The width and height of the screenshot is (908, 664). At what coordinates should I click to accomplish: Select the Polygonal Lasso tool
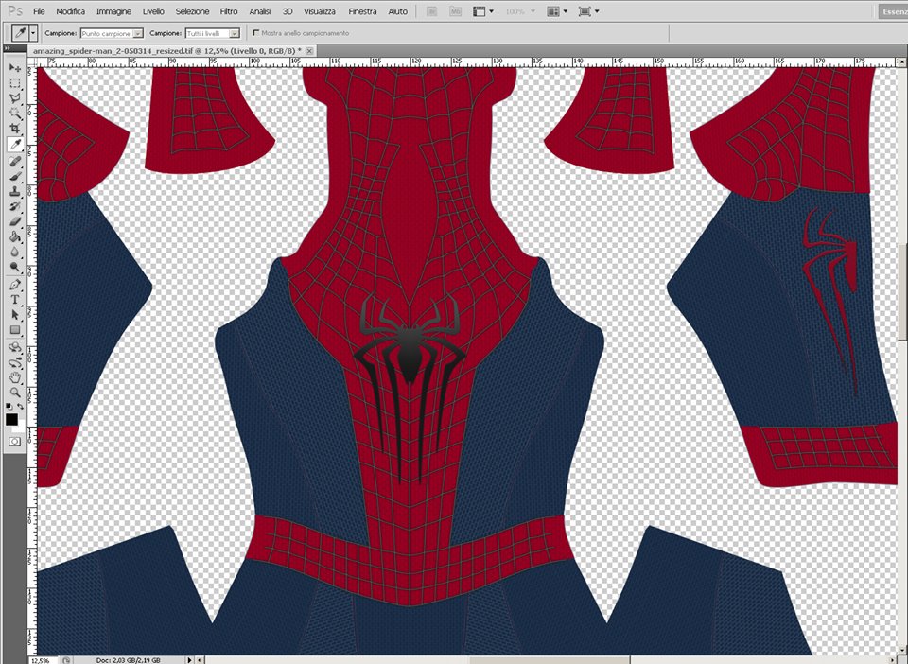(x=15, y=98)
